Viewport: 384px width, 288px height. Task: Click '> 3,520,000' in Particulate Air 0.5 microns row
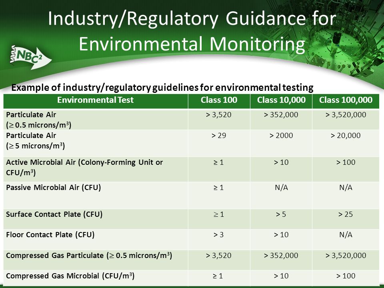346,115
